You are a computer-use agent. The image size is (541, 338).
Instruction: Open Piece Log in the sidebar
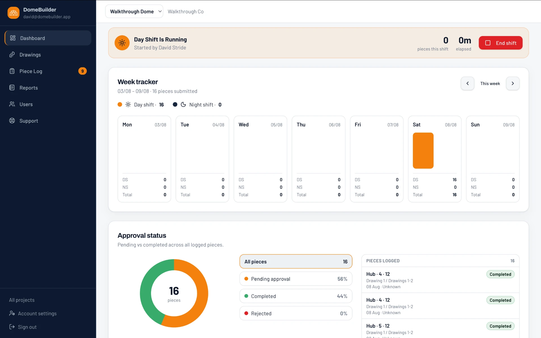(x=48, y=71)
